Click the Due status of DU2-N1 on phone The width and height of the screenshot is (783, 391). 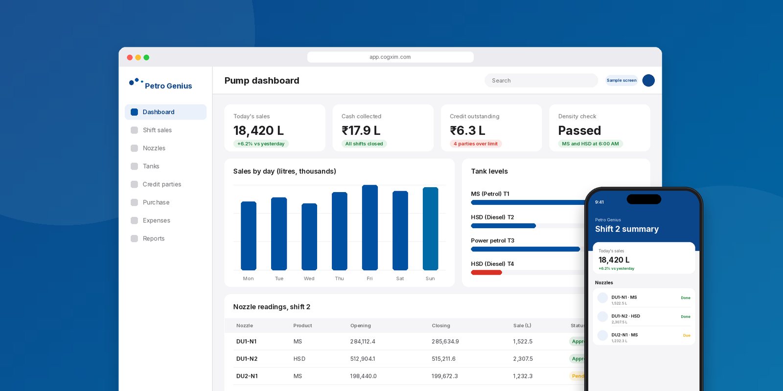point(687,335)
